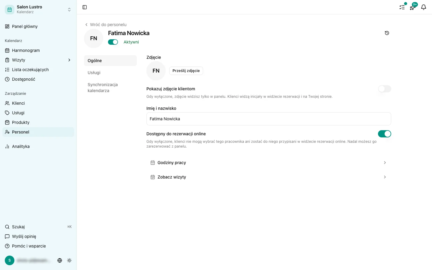This screenshot has height=270, width=432.
Task: Click the Produkty box icon
Action: point(7,122)
